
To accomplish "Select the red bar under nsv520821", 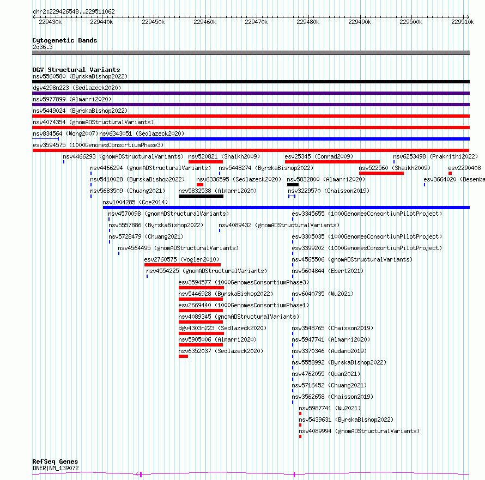I will [x=205, y=162].
